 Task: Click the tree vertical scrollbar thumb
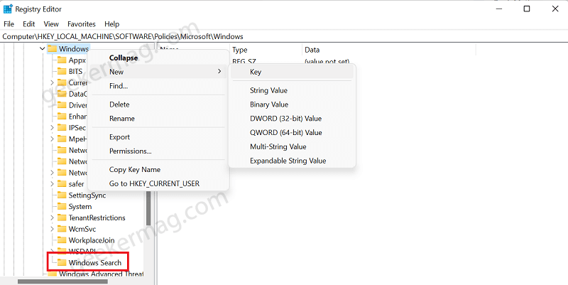click(x=148, y=208)
